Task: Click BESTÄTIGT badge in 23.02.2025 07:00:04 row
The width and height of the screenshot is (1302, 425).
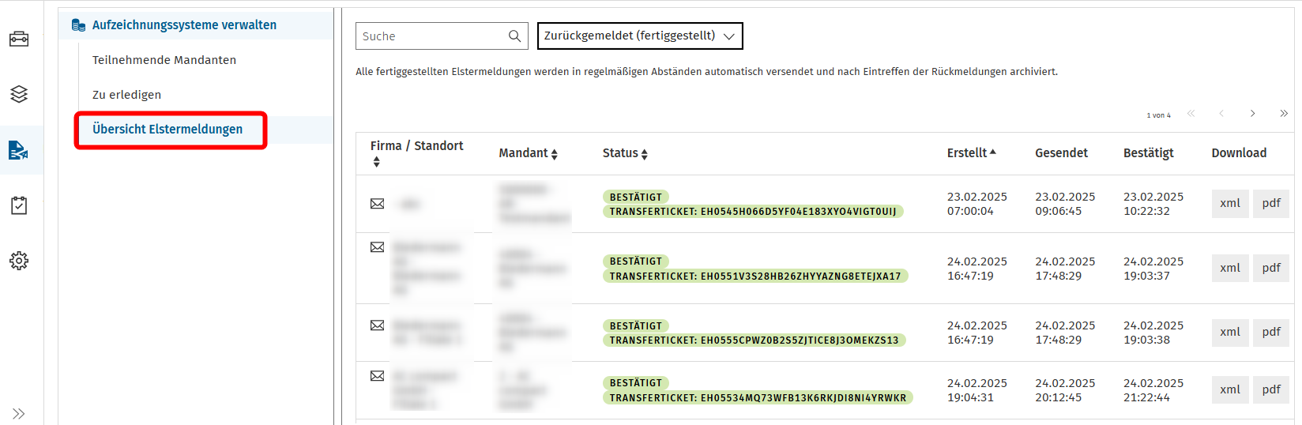Action: pos(636,197)
